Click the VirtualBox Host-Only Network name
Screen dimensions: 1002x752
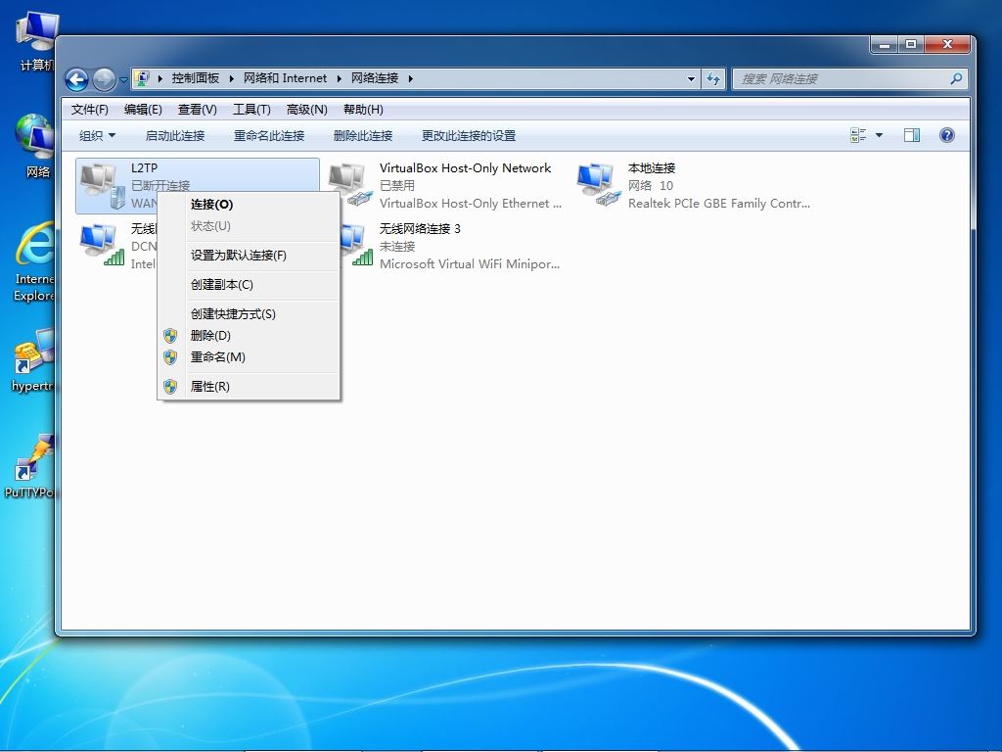(x=465, y=168)
